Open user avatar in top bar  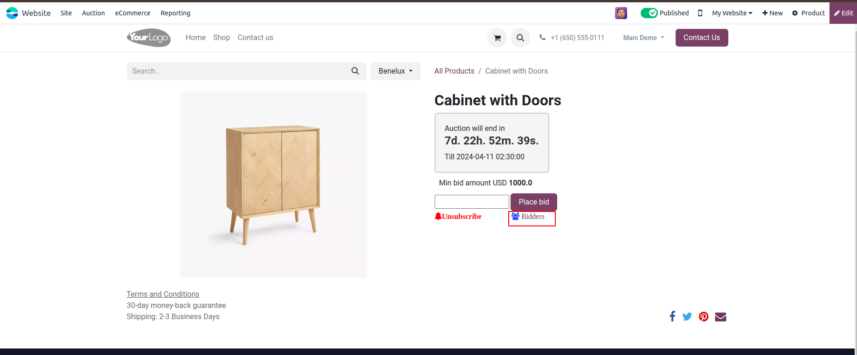621,13
